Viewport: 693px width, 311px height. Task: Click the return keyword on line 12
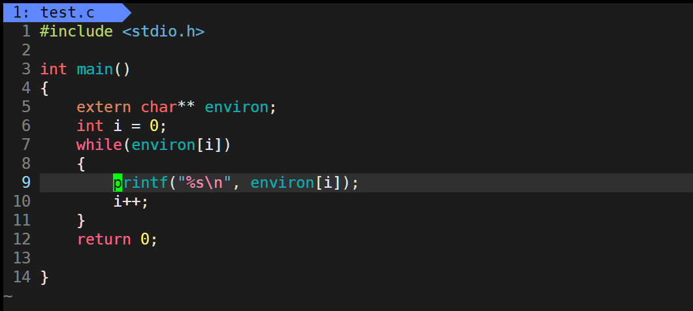pos(104,239)
